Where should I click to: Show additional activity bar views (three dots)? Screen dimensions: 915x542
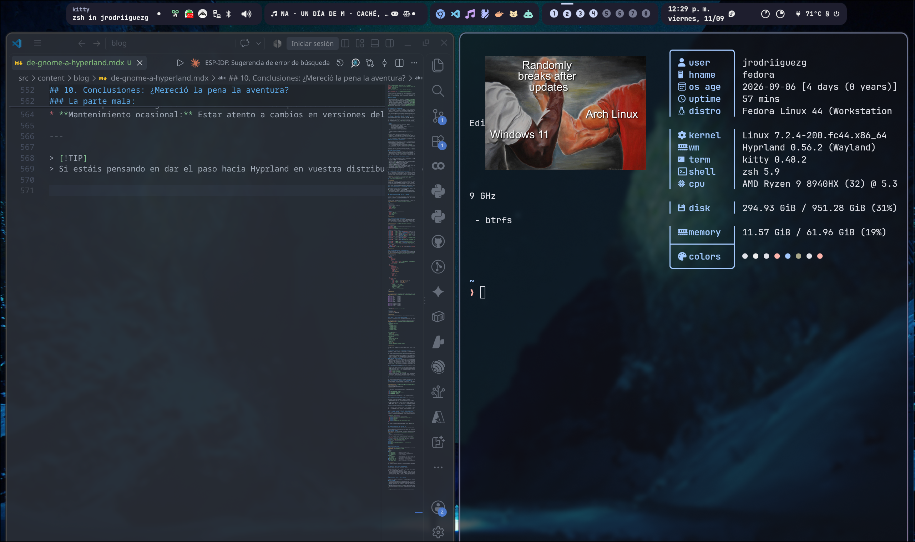[x=438, y=467]
